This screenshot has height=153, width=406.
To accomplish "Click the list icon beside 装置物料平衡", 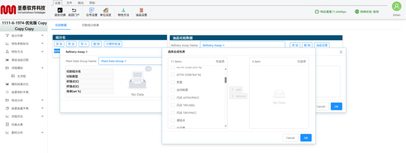I will 7,92.
